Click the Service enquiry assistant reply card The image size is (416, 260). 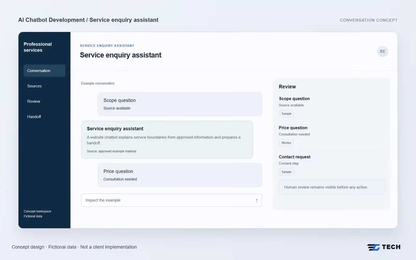click(167, 140)
